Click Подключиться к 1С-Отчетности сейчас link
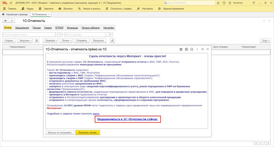Viewport: 274px width, 147px height. (127, 119)
